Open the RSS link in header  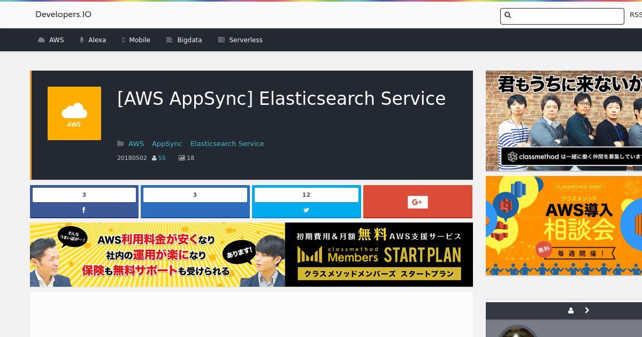(x=636, y=15)
